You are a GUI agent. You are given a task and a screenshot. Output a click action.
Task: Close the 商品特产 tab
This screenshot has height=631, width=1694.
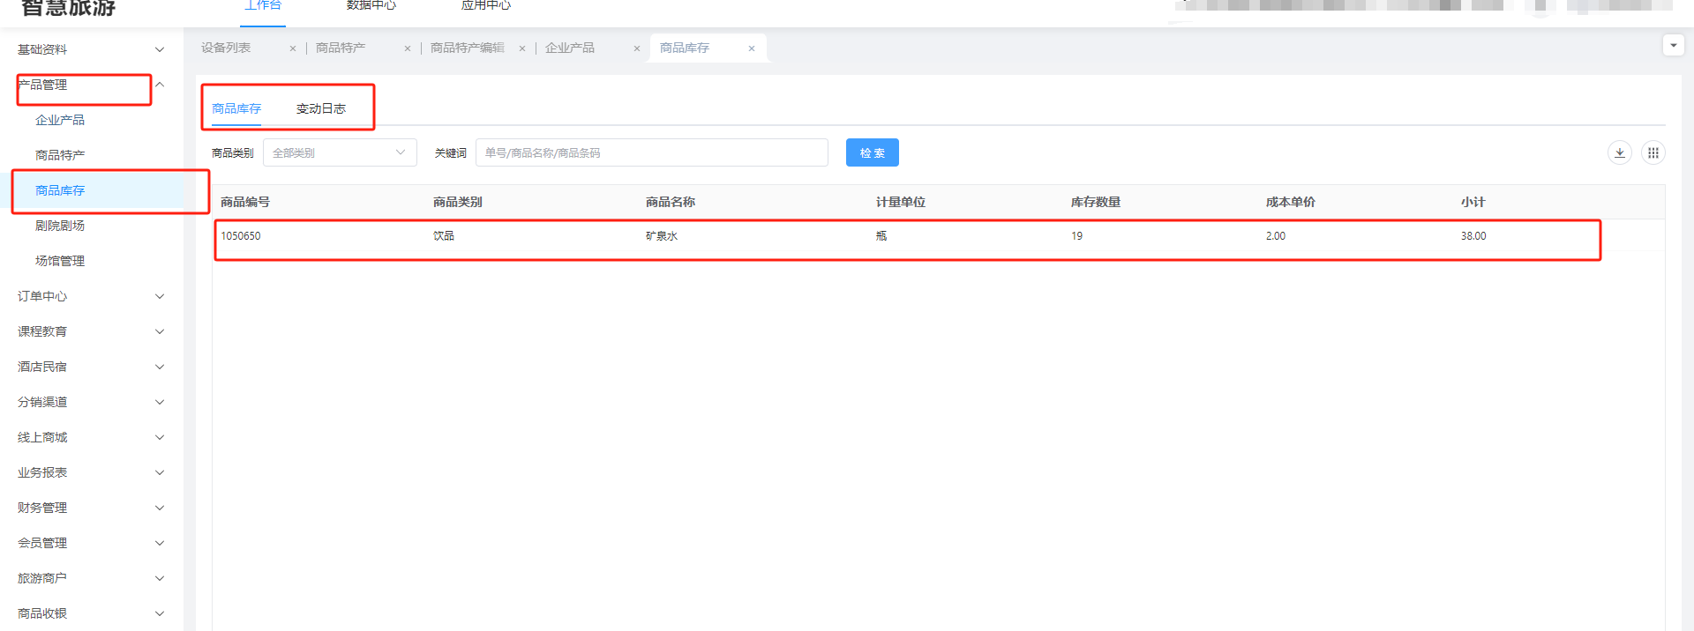[x=408, y=48]
